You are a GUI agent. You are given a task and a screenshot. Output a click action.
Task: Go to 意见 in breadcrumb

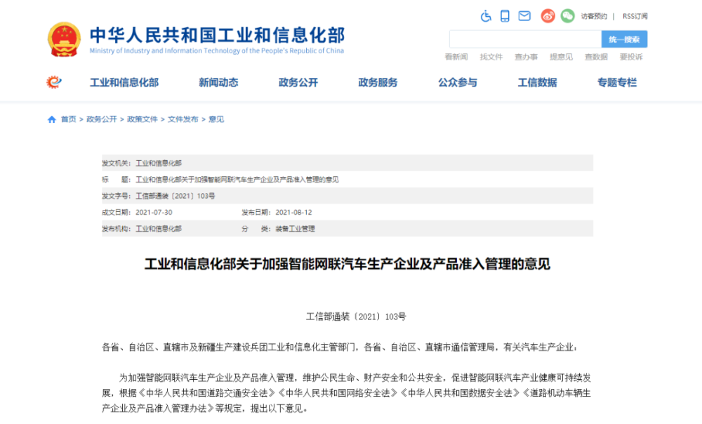coord(216,119)
